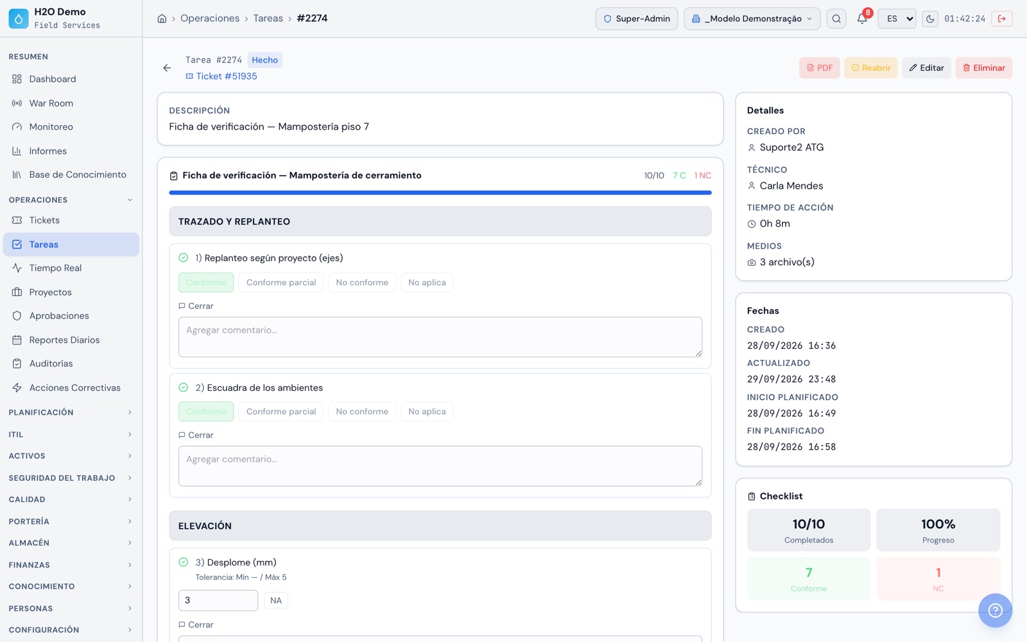The width and height of the screenshot is (1027, 642).
Task: Click the Aprobaciones shield icon
Action: 17,316
